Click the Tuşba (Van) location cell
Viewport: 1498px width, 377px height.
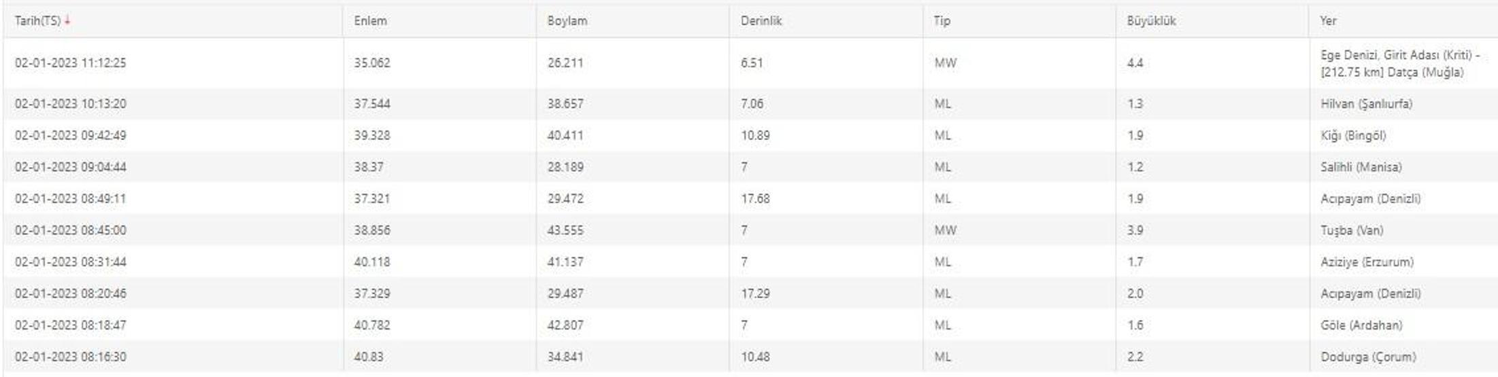1403,230
